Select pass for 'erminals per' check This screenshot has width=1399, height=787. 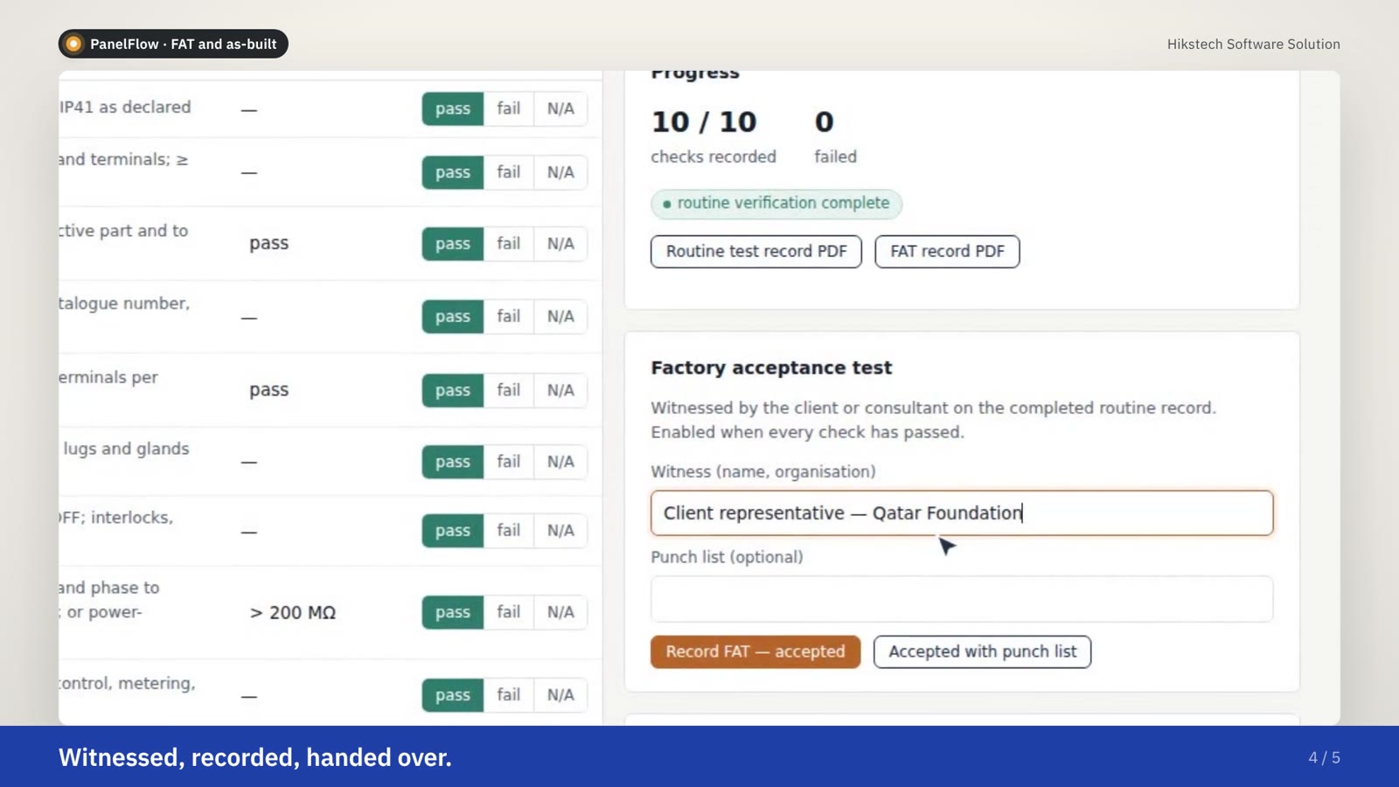[453, 390]
